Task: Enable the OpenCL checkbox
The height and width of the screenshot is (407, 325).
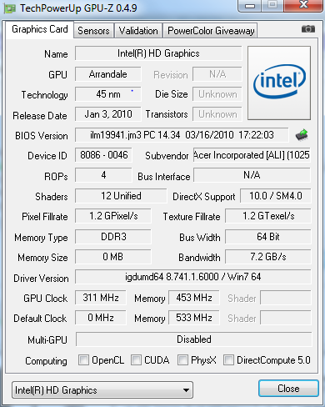Action: 83,359
